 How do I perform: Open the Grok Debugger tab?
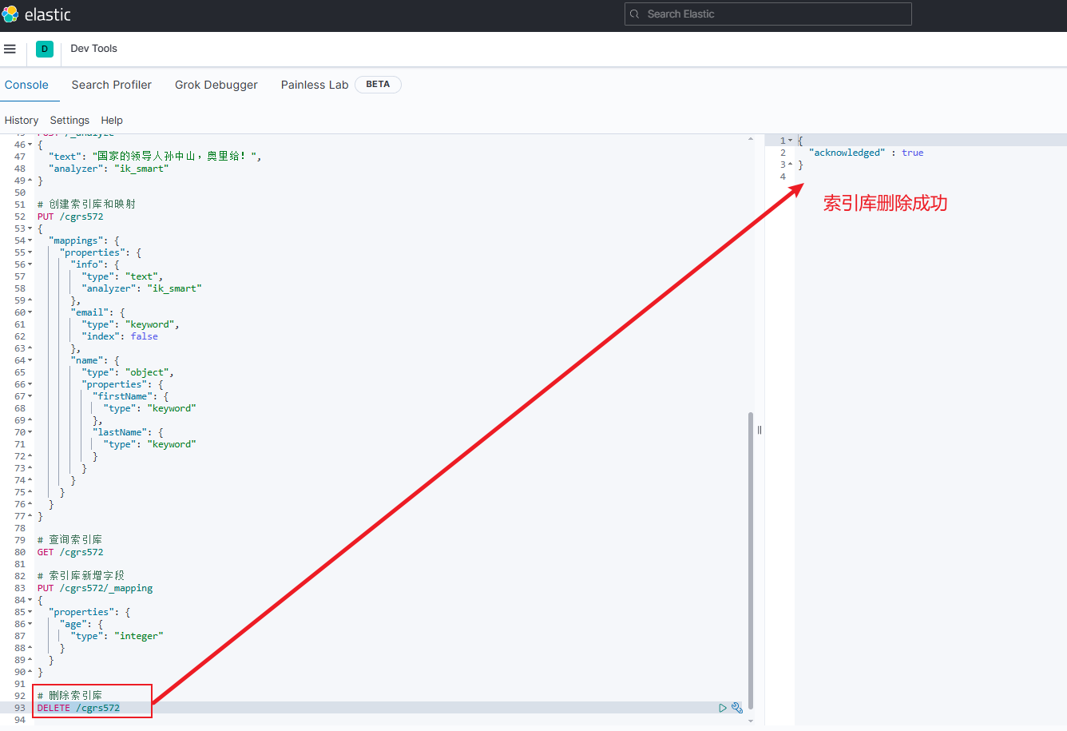(216, 85)
